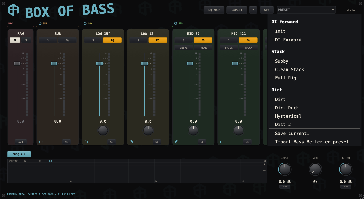Click SC button on the SUB channel

pos(66,142)
